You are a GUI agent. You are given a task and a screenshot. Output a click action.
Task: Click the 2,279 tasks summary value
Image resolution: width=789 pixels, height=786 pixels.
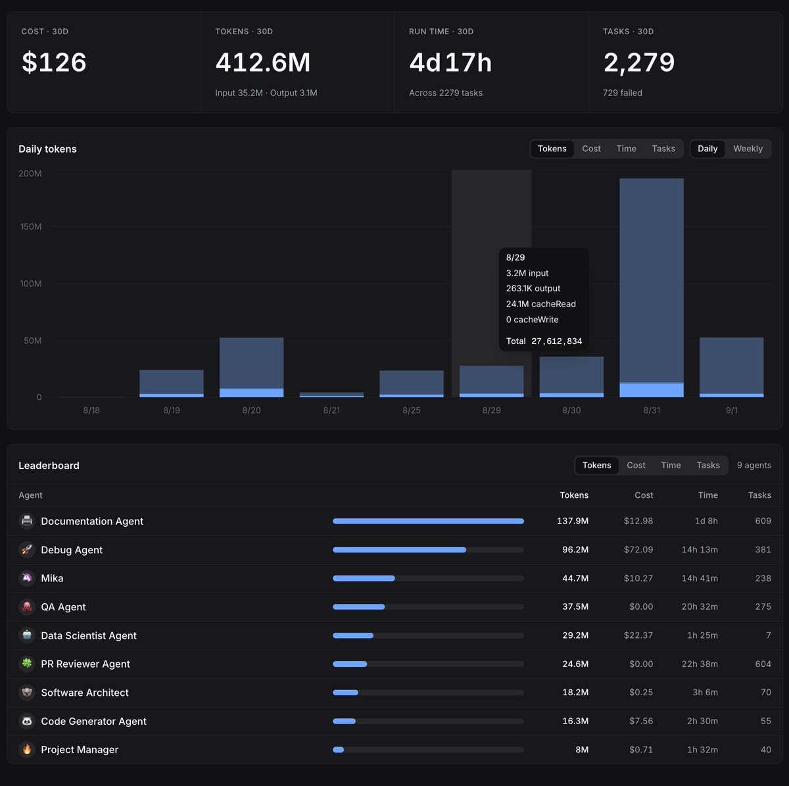click(639, 62)
